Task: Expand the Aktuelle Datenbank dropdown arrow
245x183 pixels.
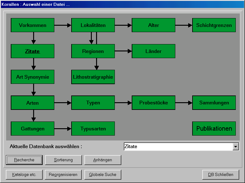Action: [235, 147]
